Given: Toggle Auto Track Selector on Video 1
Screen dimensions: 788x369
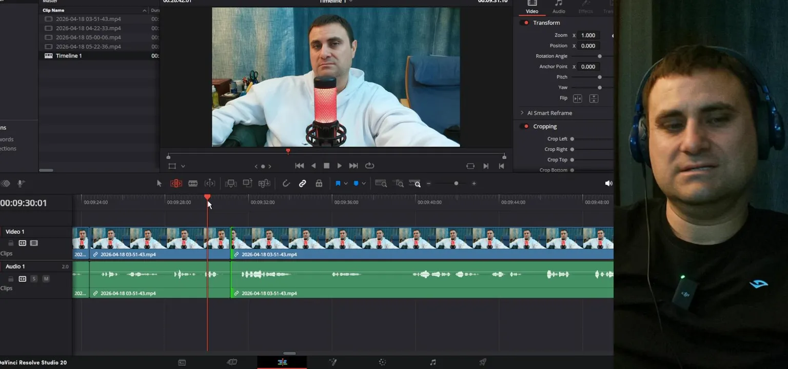Looking at the screenshot, I should coord(23,243).
